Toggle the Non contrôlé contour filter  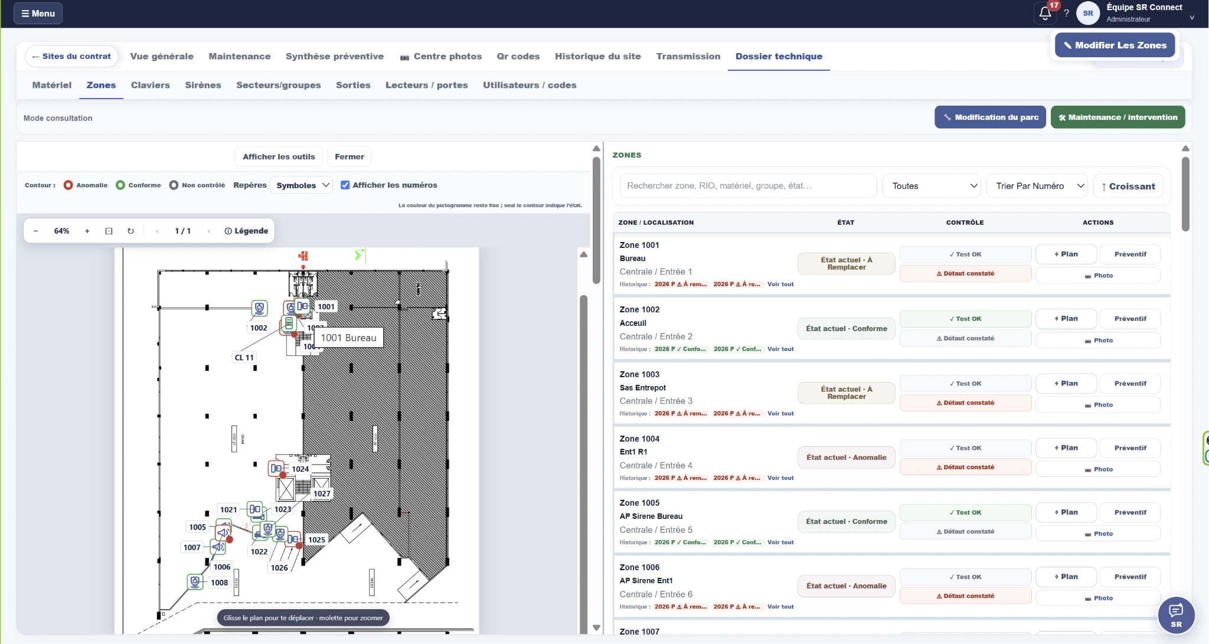[197, 185]
